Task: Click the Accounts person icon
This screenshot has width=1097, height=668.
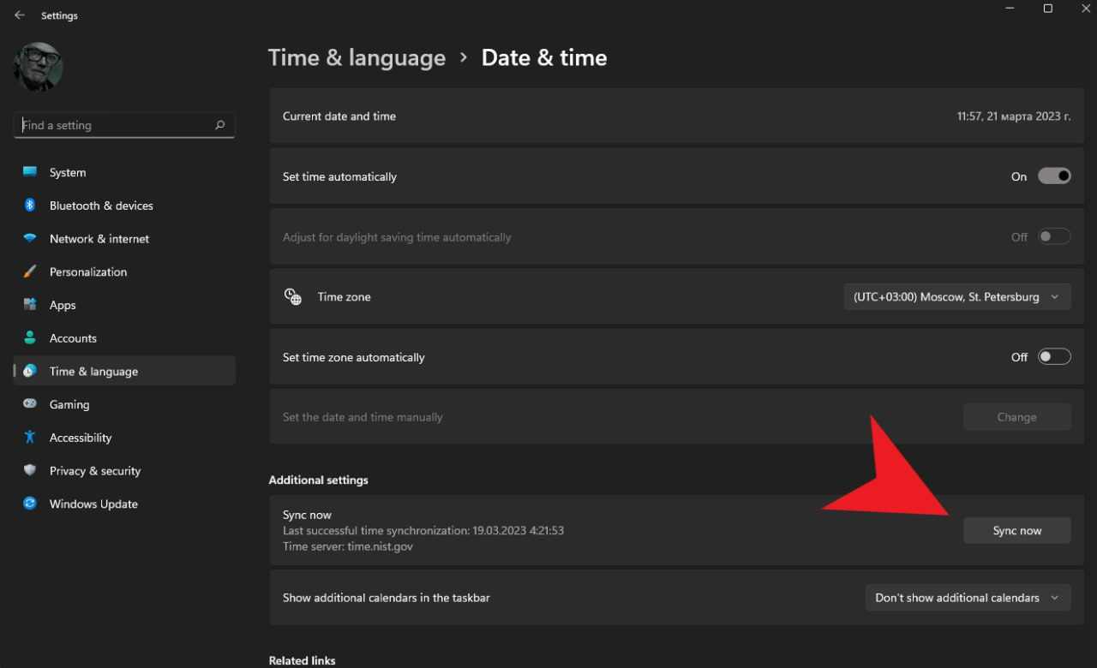Action: (30, 338)
